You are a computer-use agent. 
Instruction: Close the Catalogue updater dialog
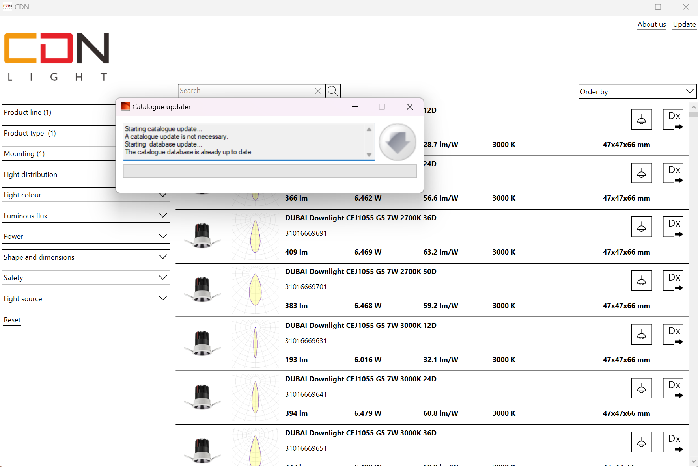click(410, 107)
